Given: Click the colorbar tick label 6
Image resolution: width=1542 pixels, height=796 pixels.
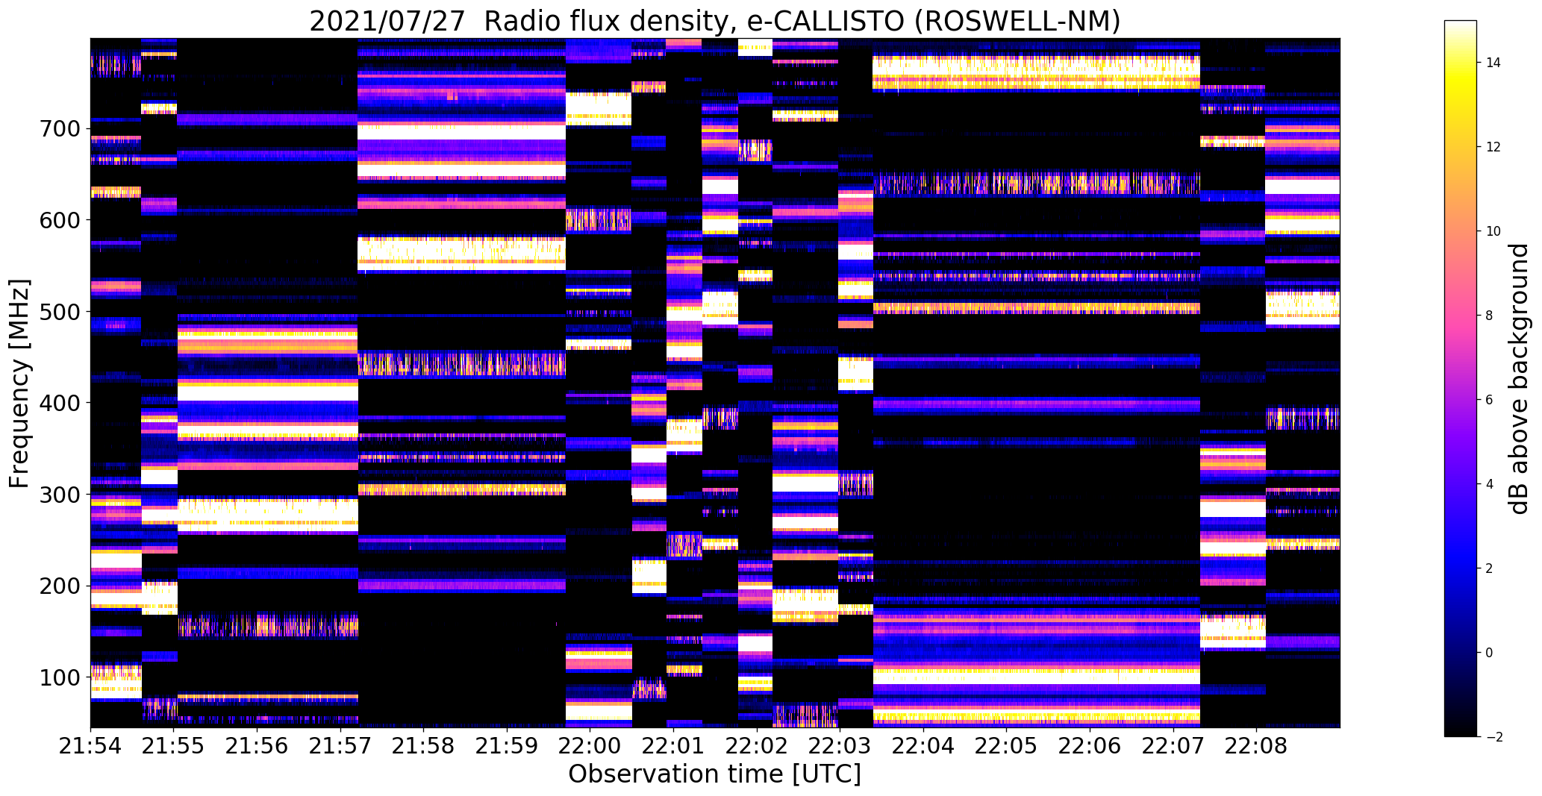Looking at the screenshot, I should coord(1490,400).
